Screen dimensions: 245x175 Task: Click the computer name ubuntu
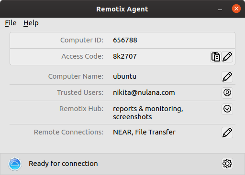pos(124,76)
